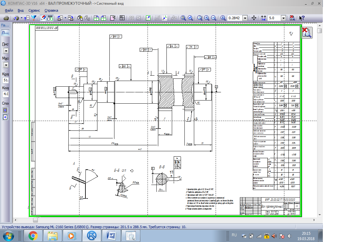Viewport: 343px width, 242px height.
Task: Click the close preview icon in toolbar
Action: [293, 18]
